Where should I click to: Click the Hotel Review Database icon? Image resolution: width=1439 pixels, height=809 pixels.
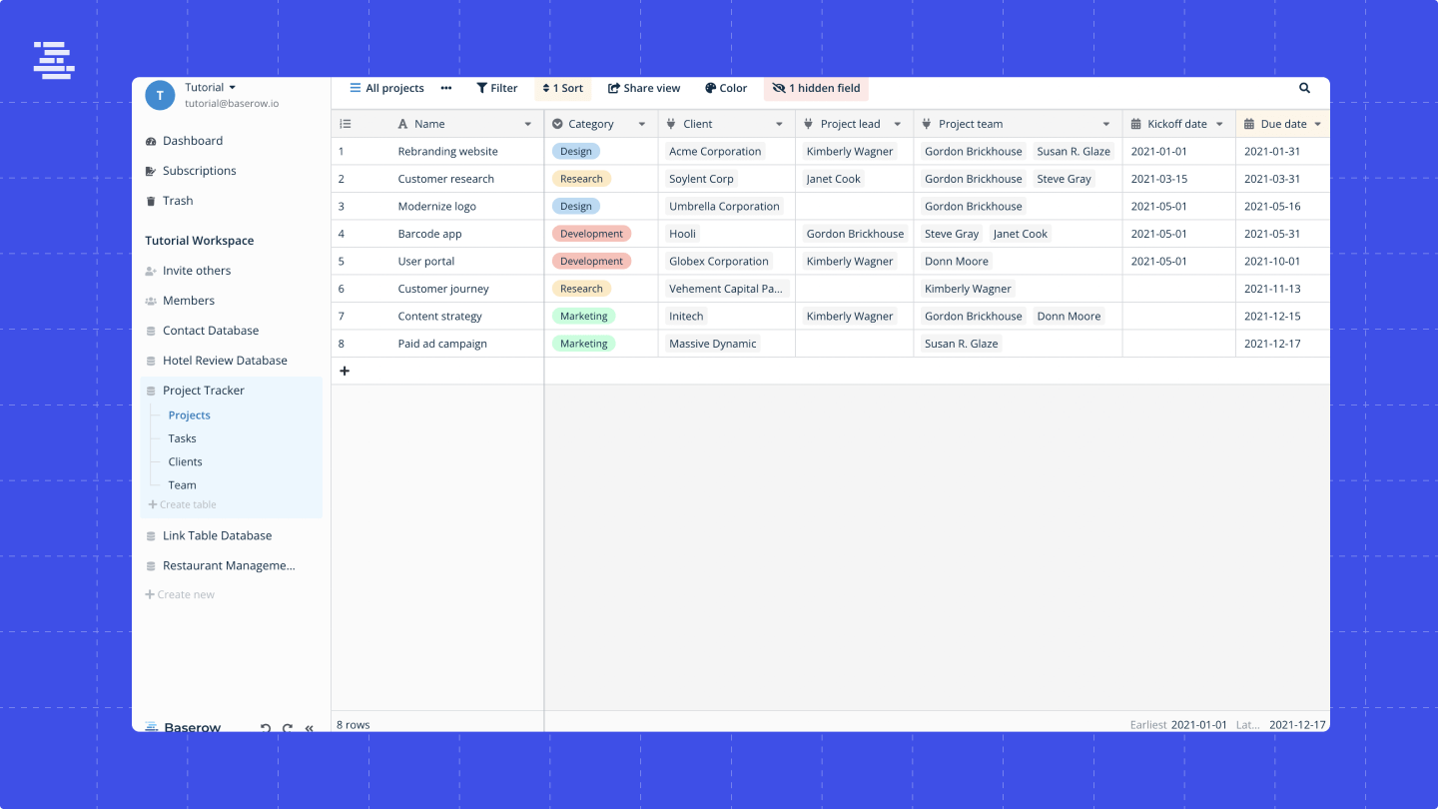(x=151, y=361)
